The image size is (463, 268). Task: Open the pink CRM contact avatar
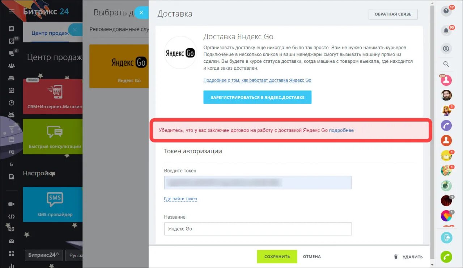pos(446,80)
